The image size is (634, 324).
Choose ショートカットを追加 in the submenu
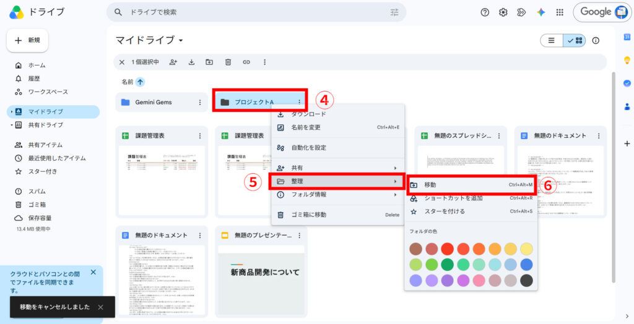(471, 198)
